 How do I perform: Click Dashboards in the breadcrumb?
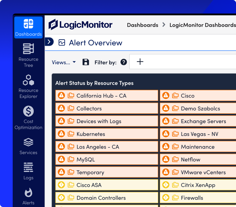(142, 25)
